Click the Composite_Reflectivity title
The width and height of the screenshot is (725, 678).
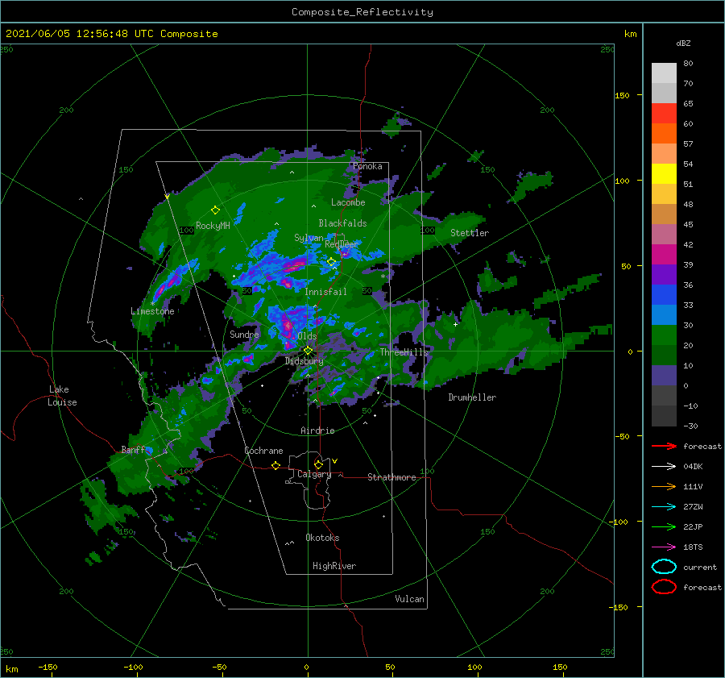pos(362,12)
